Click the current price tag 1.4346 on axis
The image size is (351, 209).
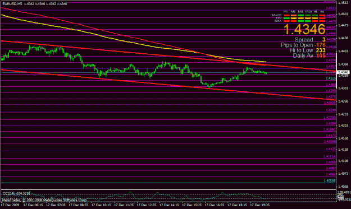coord(343,72)
